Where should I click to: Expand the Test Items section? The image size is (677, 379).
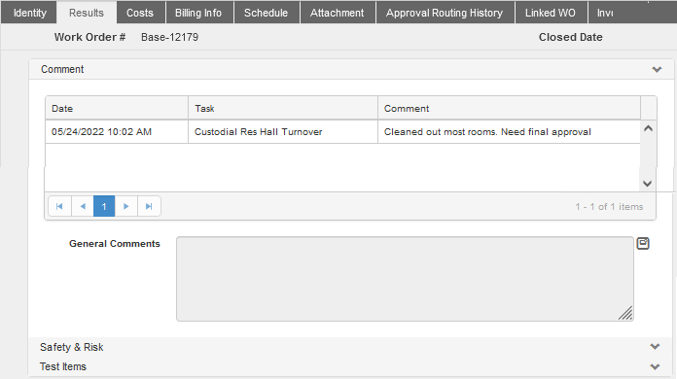[655, 366]
